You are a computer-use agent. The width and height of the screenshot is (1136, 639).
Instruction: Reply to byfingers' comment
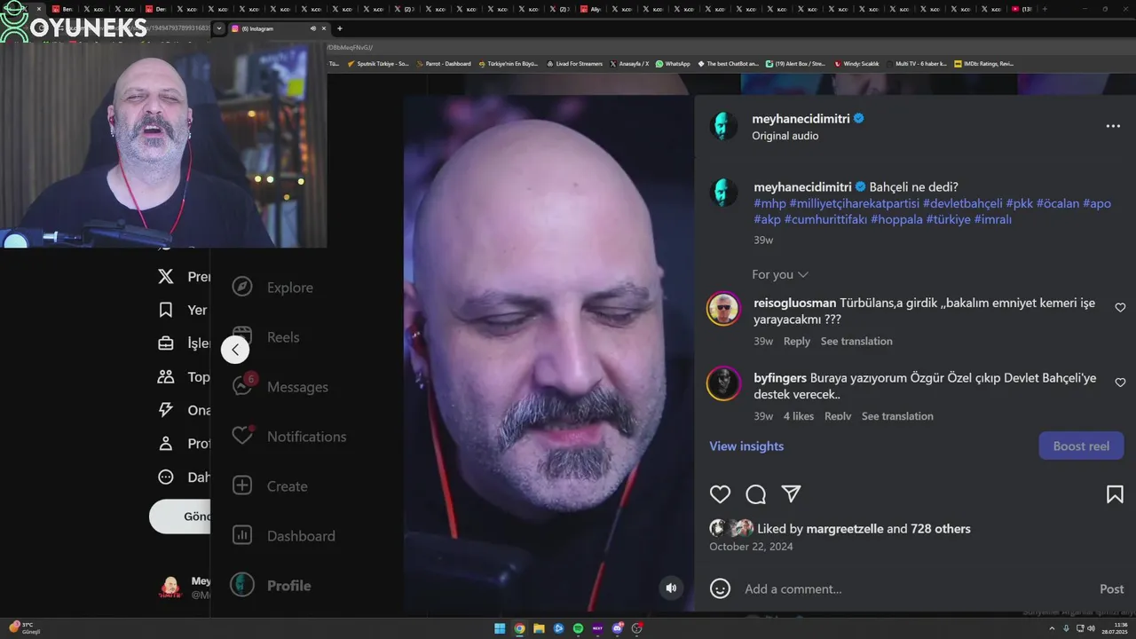coord(838,416)
